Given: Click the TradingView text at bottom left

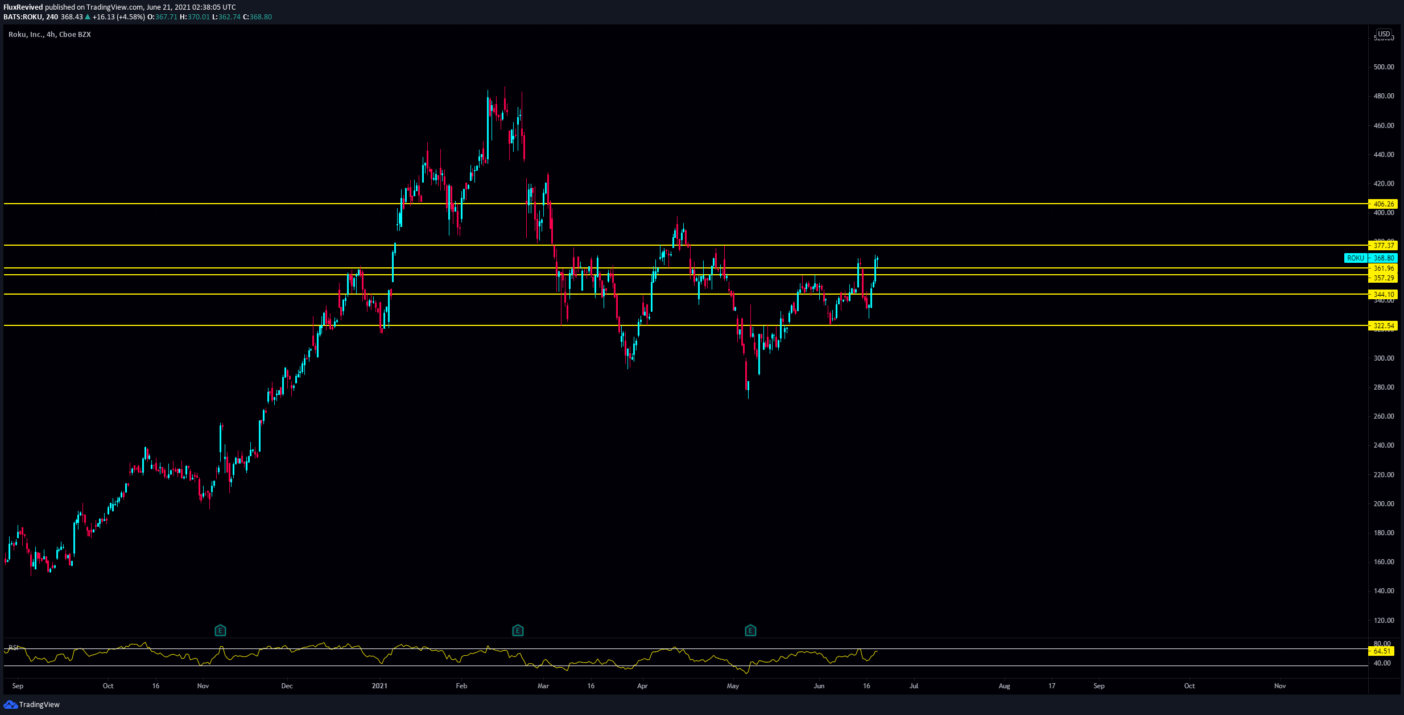Looking at the screenshot, I should pyautogui.click(x=39, y=705).
